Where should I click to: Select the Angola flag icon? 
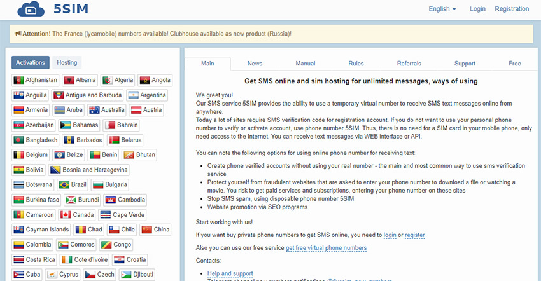click(145, 80)
